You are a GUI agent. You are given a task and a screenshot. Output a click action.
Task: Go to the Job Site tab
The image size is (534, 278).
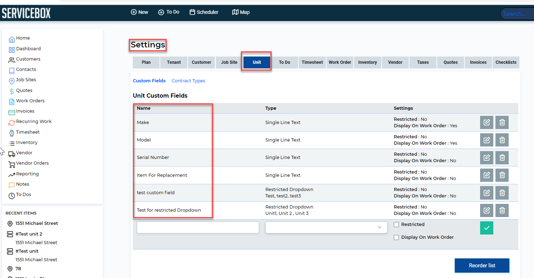(229, 62)
